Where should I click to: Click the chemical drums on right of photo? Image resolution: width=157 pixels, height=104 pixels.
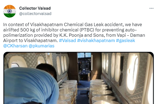tap(101, 91)
